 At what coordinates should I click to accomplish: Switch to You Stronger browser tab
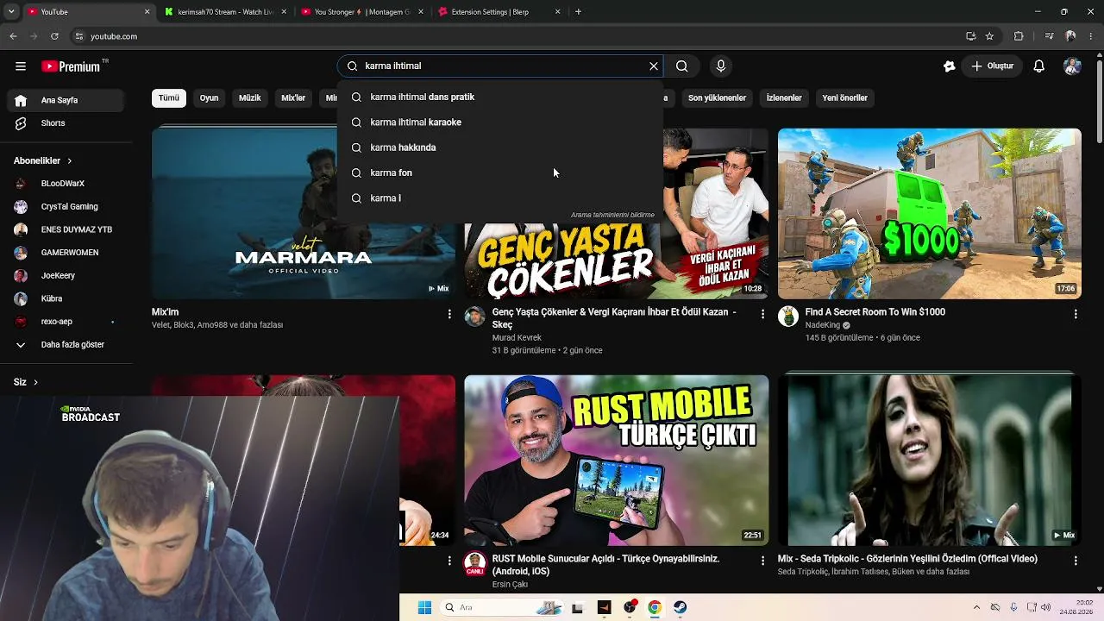coord(361,12)
